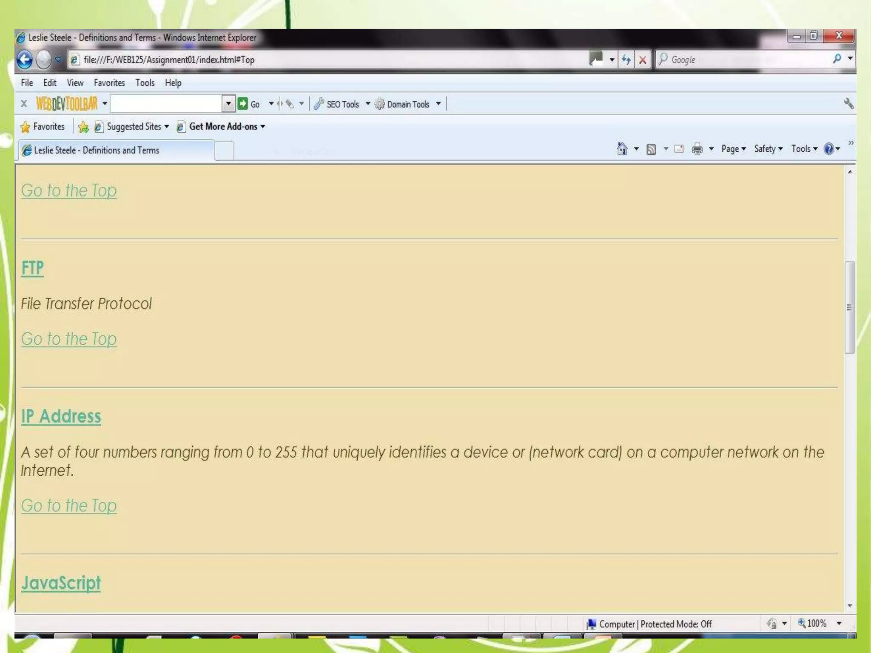This screenshot has height=653, width=871.
Task: Open the Print options dropdown arrow
Action: 711,149
